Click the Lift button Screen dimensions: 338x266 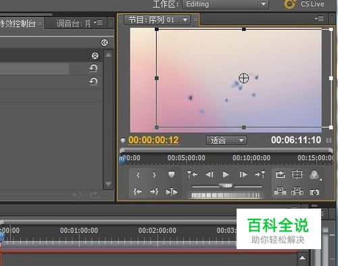coord(280,192)
